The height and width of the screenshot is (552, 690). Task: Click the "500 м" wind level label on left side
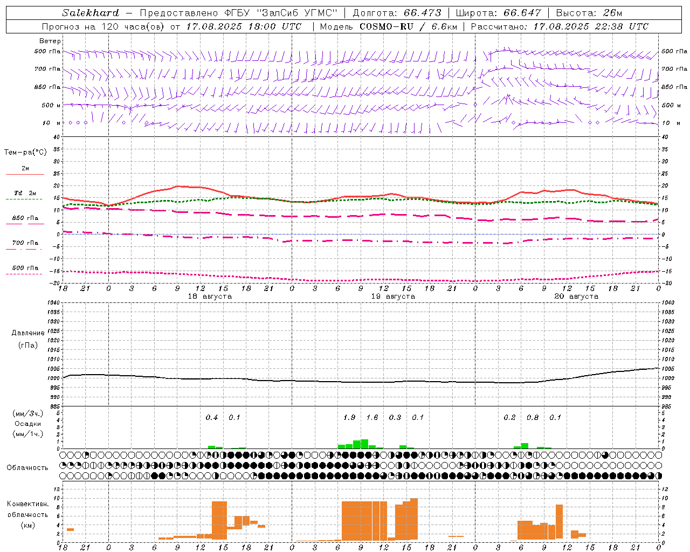(51, 105)
